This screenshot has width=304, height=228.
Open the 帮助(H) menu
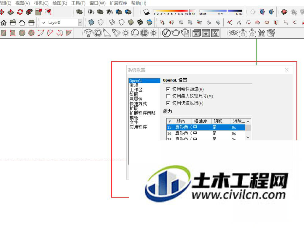coord(139,3)
